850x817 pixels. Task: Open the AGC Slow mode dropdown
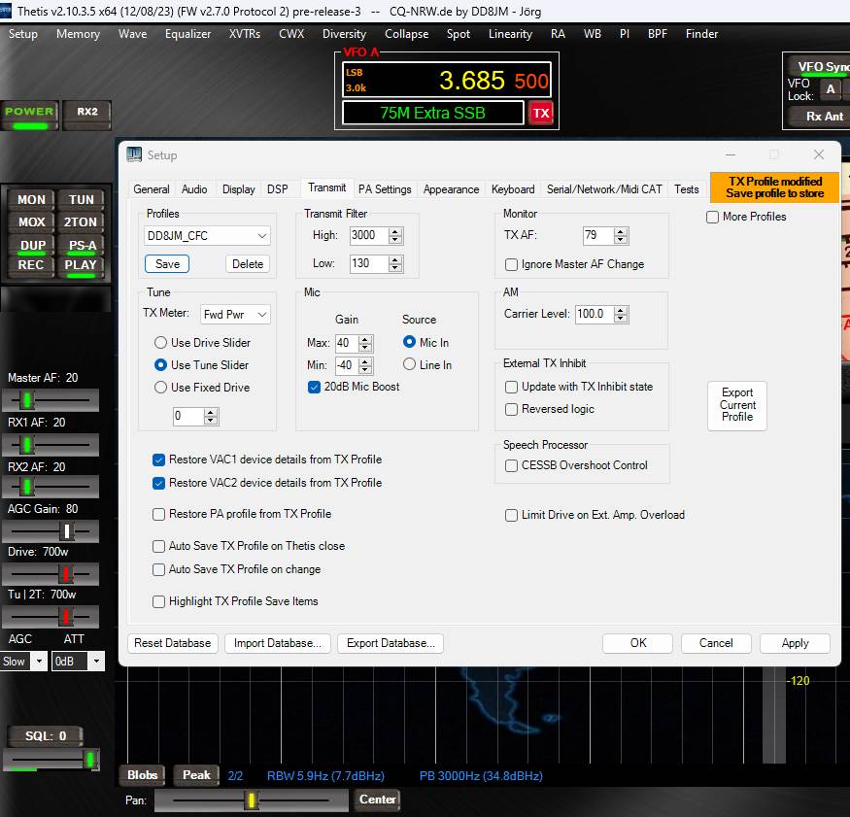[x=23, y=662]
